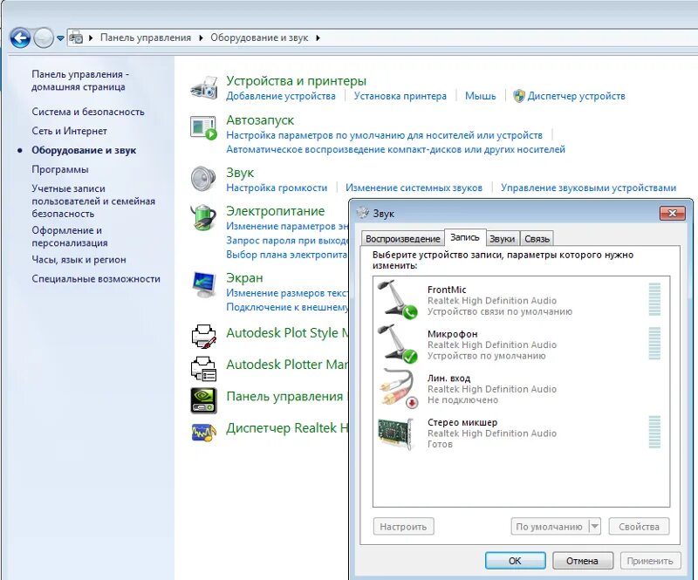Click the Звук dialog title icon
698x580 pixels.
tap(363, 213)
